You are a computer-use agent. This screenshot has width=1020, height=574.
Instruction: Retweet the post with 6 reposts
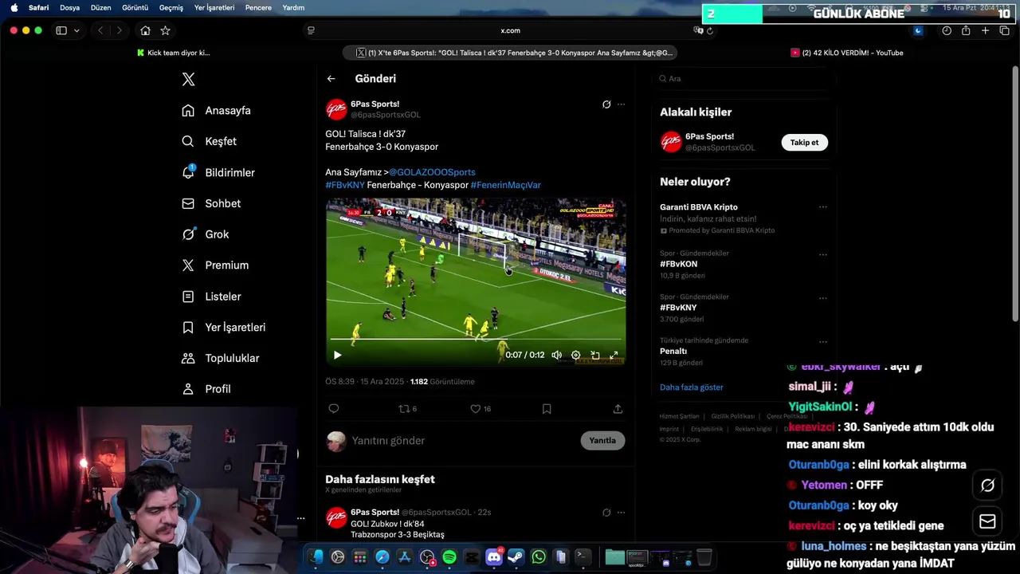tap(407, 408)
